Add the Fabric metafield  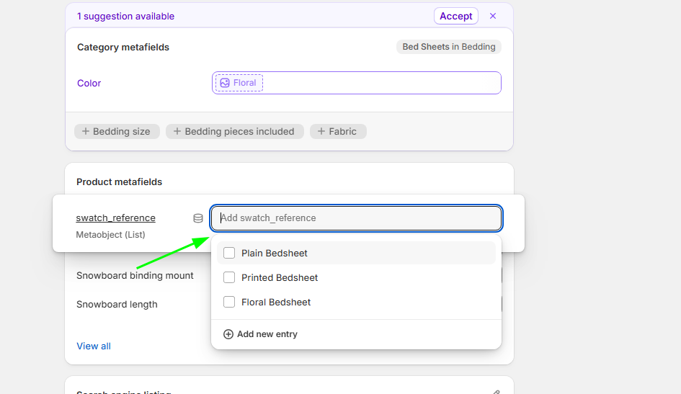tap(338, 131)
